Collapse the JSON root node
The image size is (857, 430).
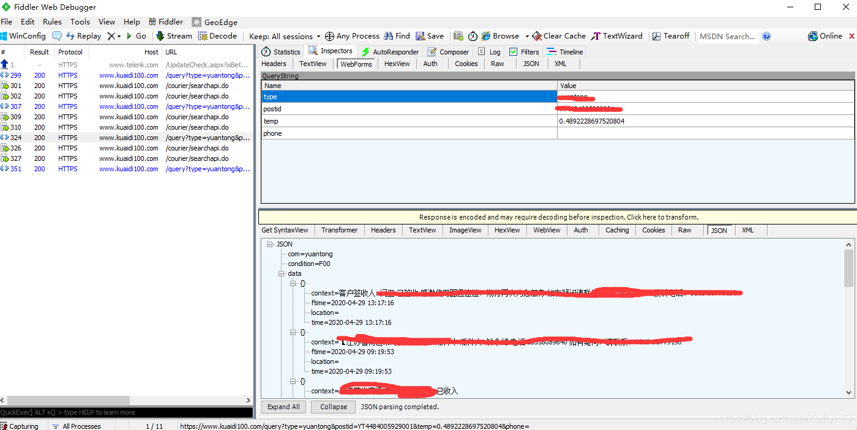coord(269,244)
